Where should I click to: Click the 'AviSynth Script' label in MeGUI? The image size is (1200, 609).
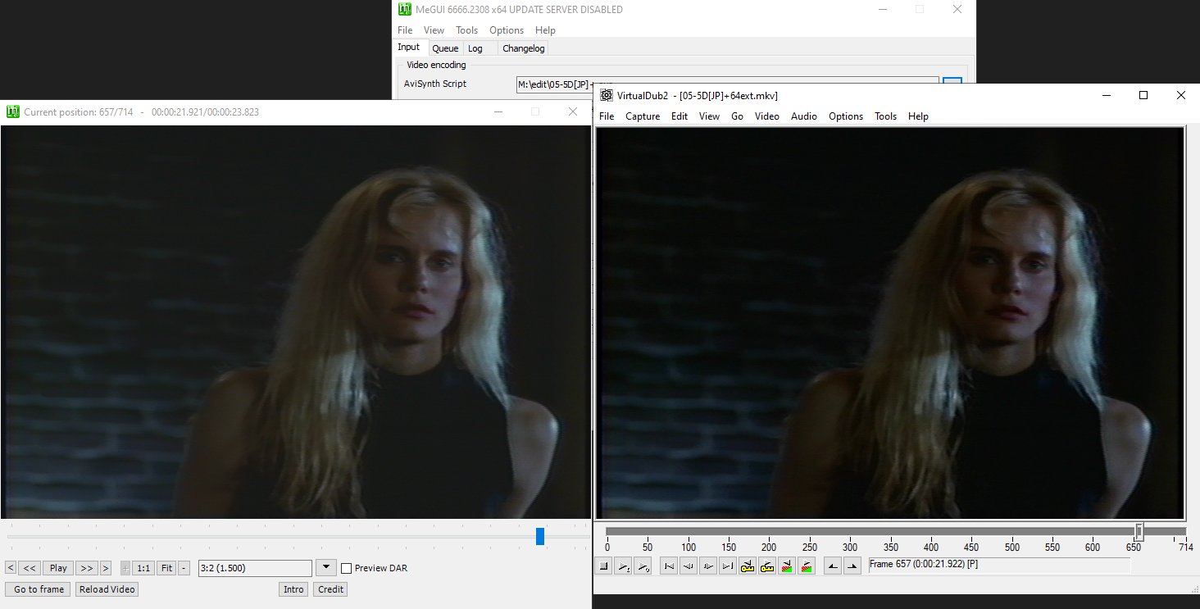pos(435,84)
